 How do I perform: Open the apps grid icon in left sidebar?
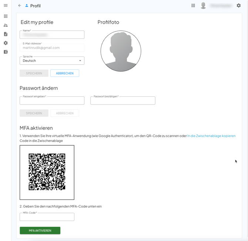(x=6, y=16)
